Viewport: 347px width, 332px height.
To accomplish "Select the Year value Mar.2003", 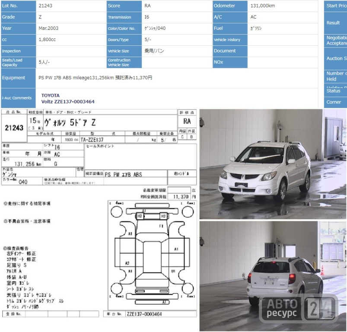I will [48, 29].
